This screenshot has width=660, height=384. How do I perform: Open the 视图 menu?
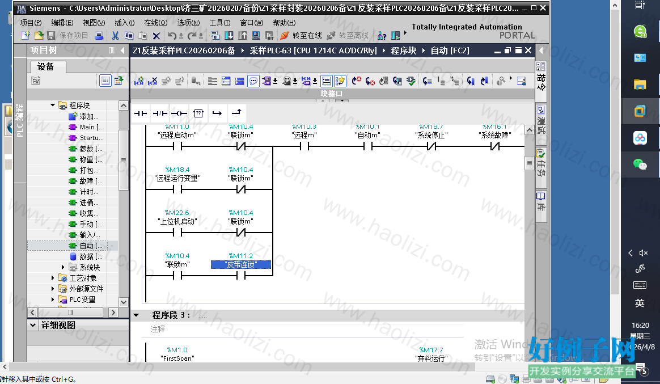tap(94, 23)
